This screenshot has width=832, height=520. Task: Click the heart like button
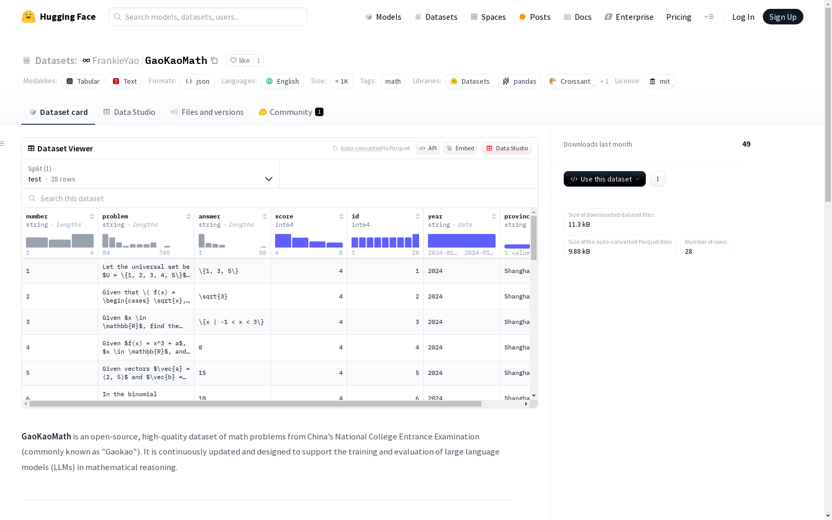click(240, 60)
